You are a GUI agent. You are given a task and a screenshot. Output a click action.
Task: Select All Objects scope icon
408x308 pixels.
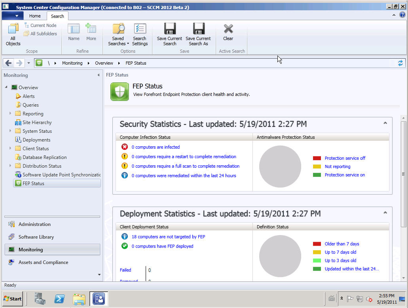click(13, 34)
